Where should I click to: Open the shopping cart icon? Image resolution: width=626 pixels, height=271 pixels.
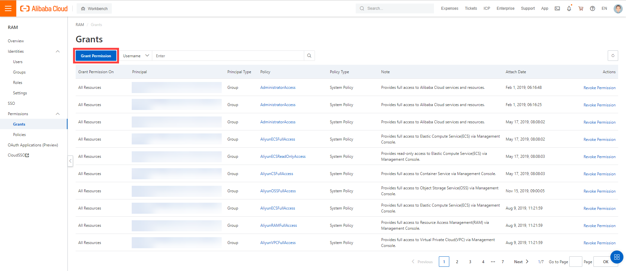(x=581, y=8)
